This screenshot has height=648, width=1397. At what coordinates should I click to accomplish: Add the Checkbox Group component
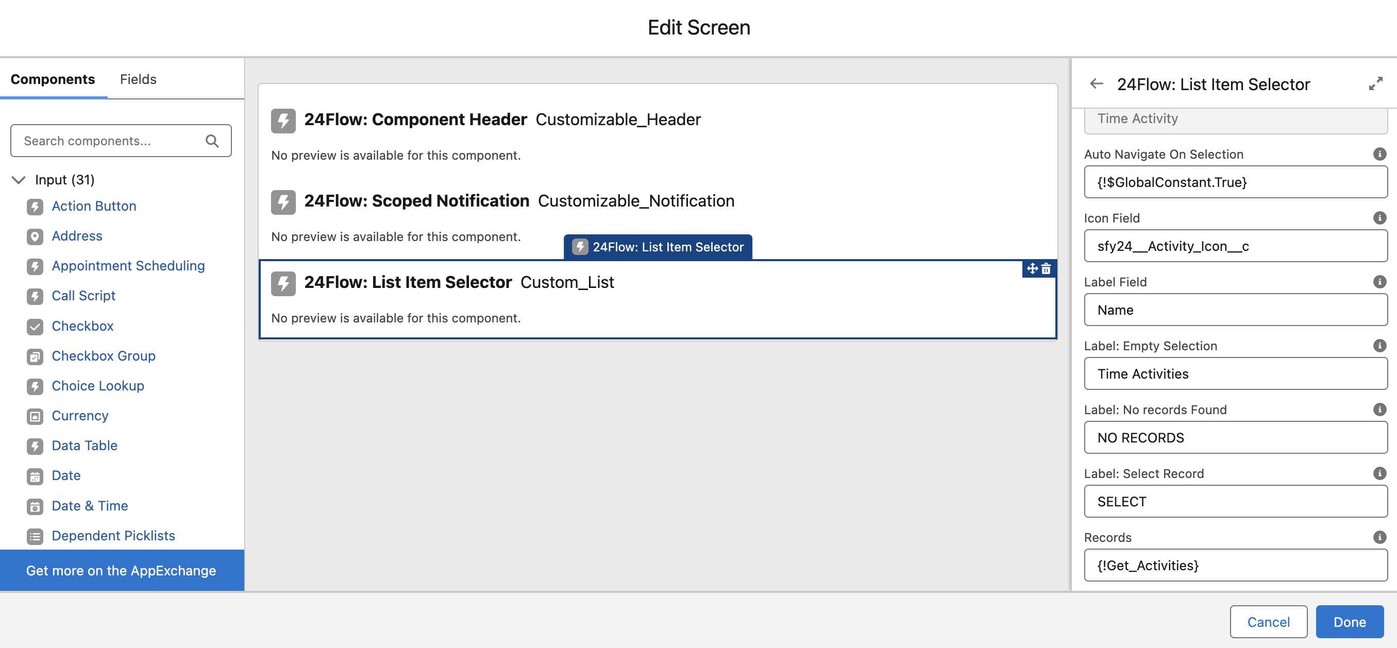pyautogui.click(x=103, y=356)
